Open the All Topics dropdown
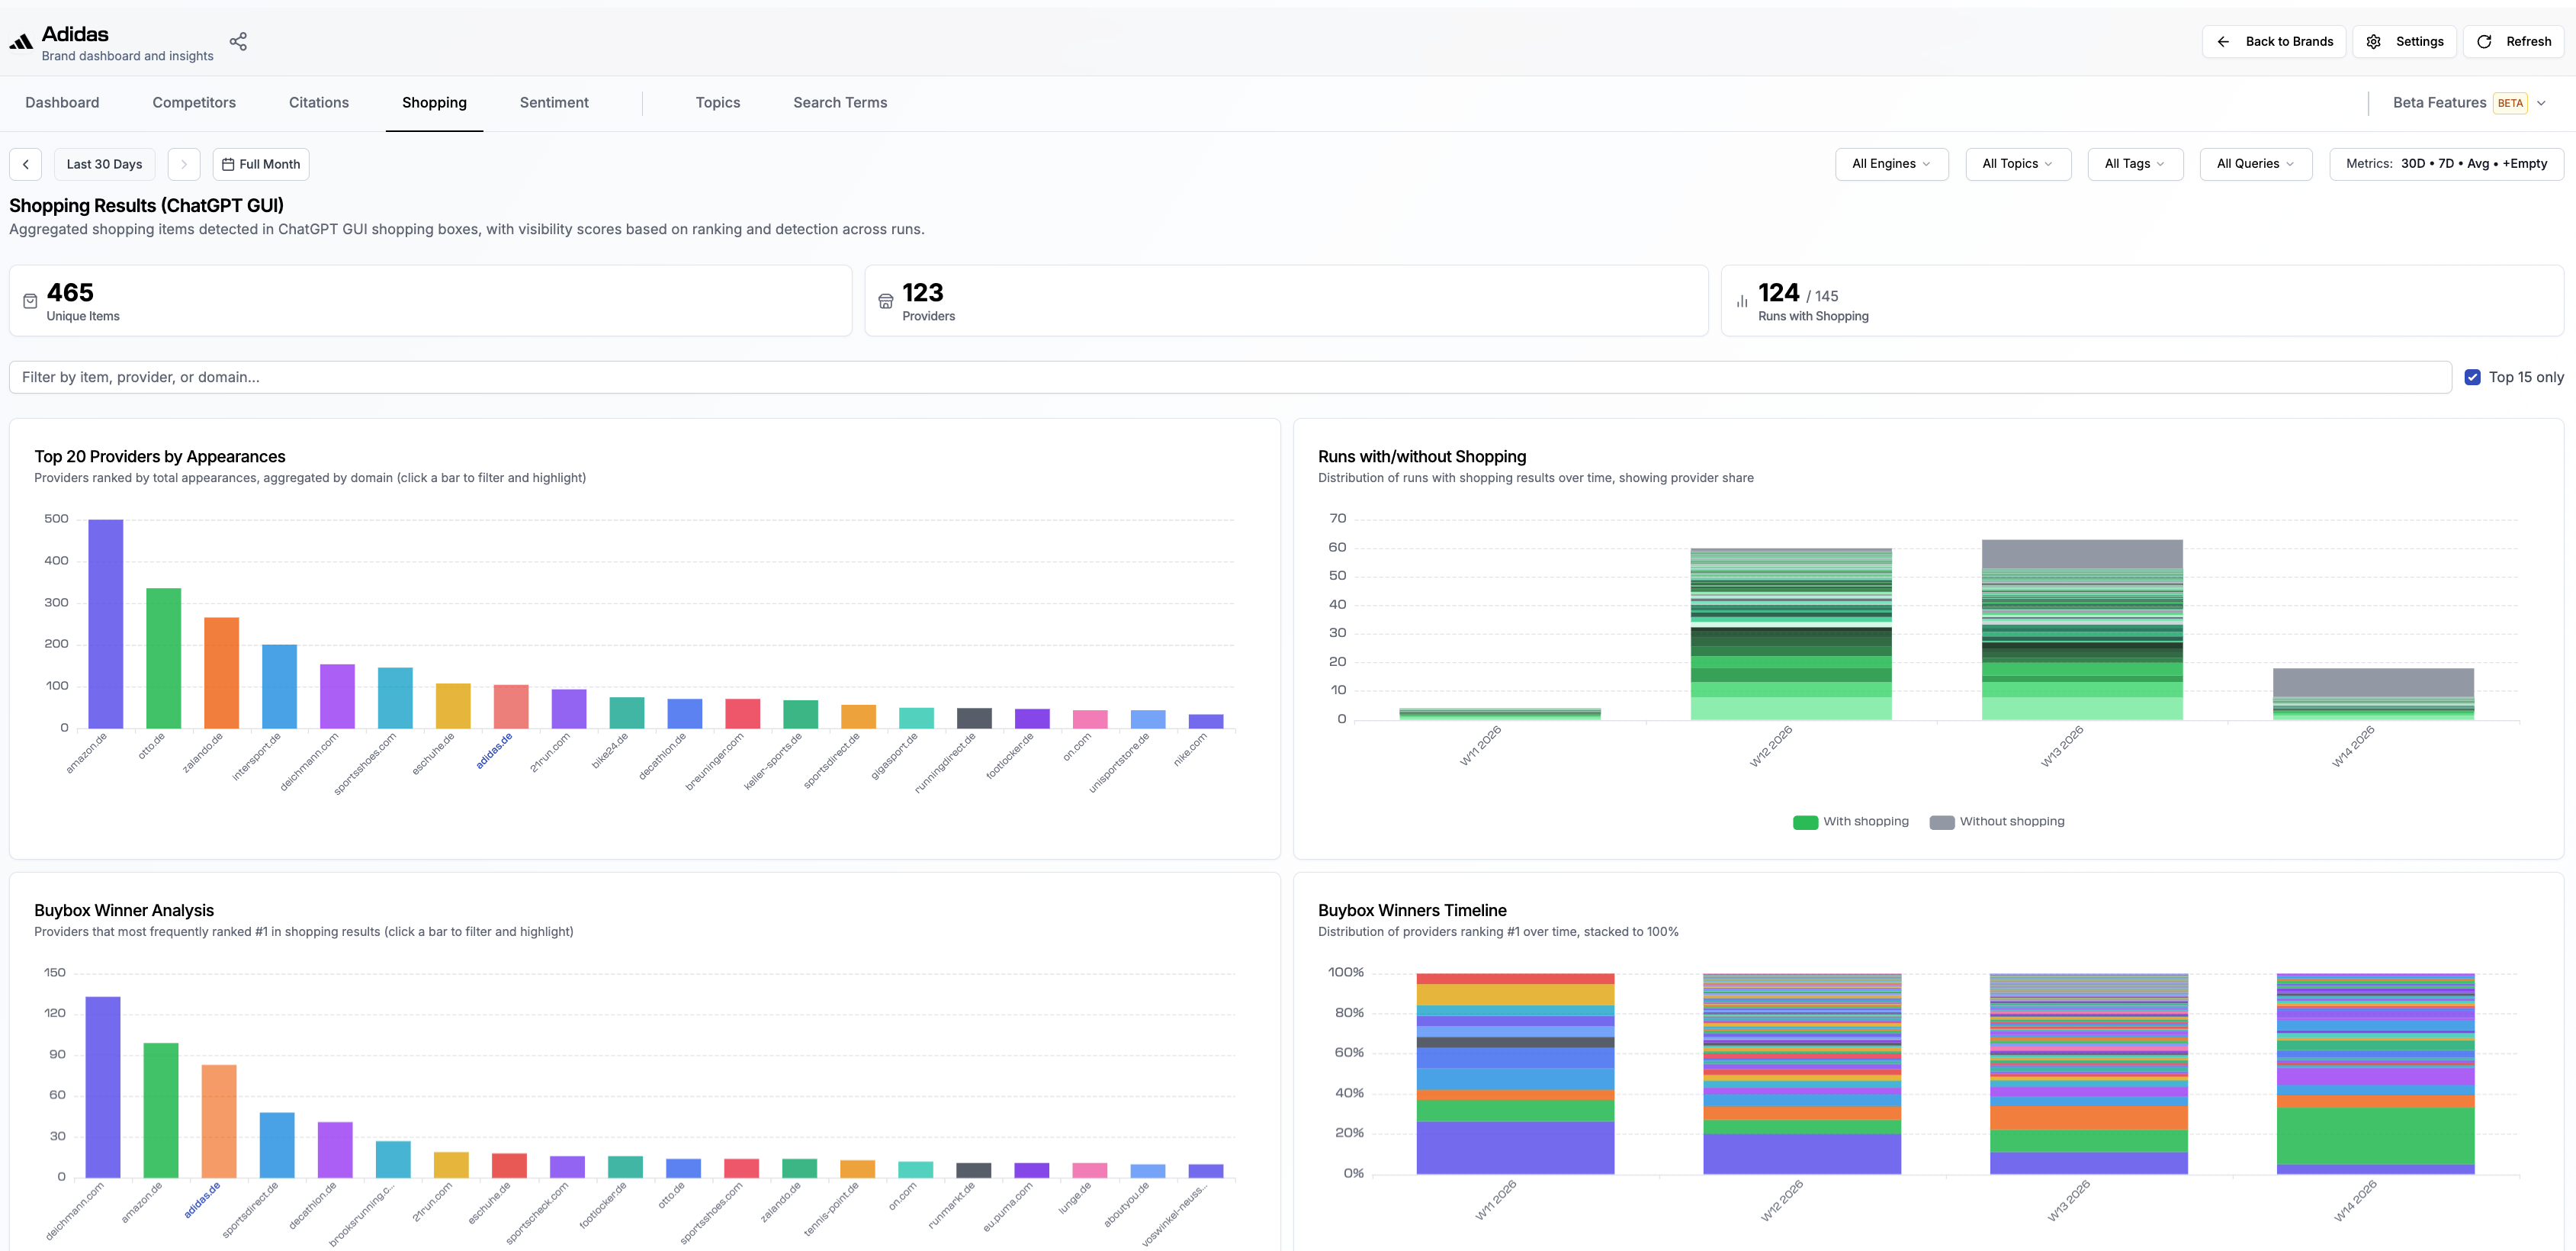2576x1251 pixels. [x=2018, y=164]
